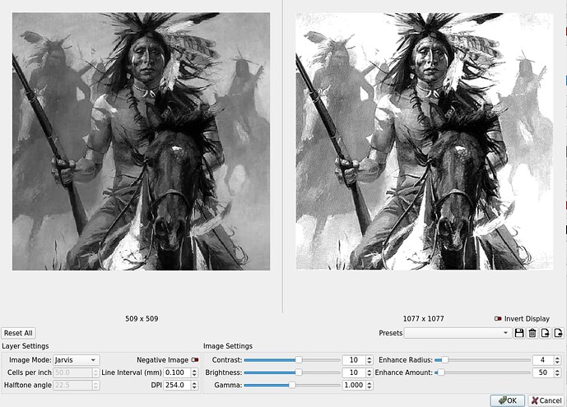Open the Image Mode dropdown showing Jarvis
The height and width of the screenshot is (407, 567).
pos(77,360)
